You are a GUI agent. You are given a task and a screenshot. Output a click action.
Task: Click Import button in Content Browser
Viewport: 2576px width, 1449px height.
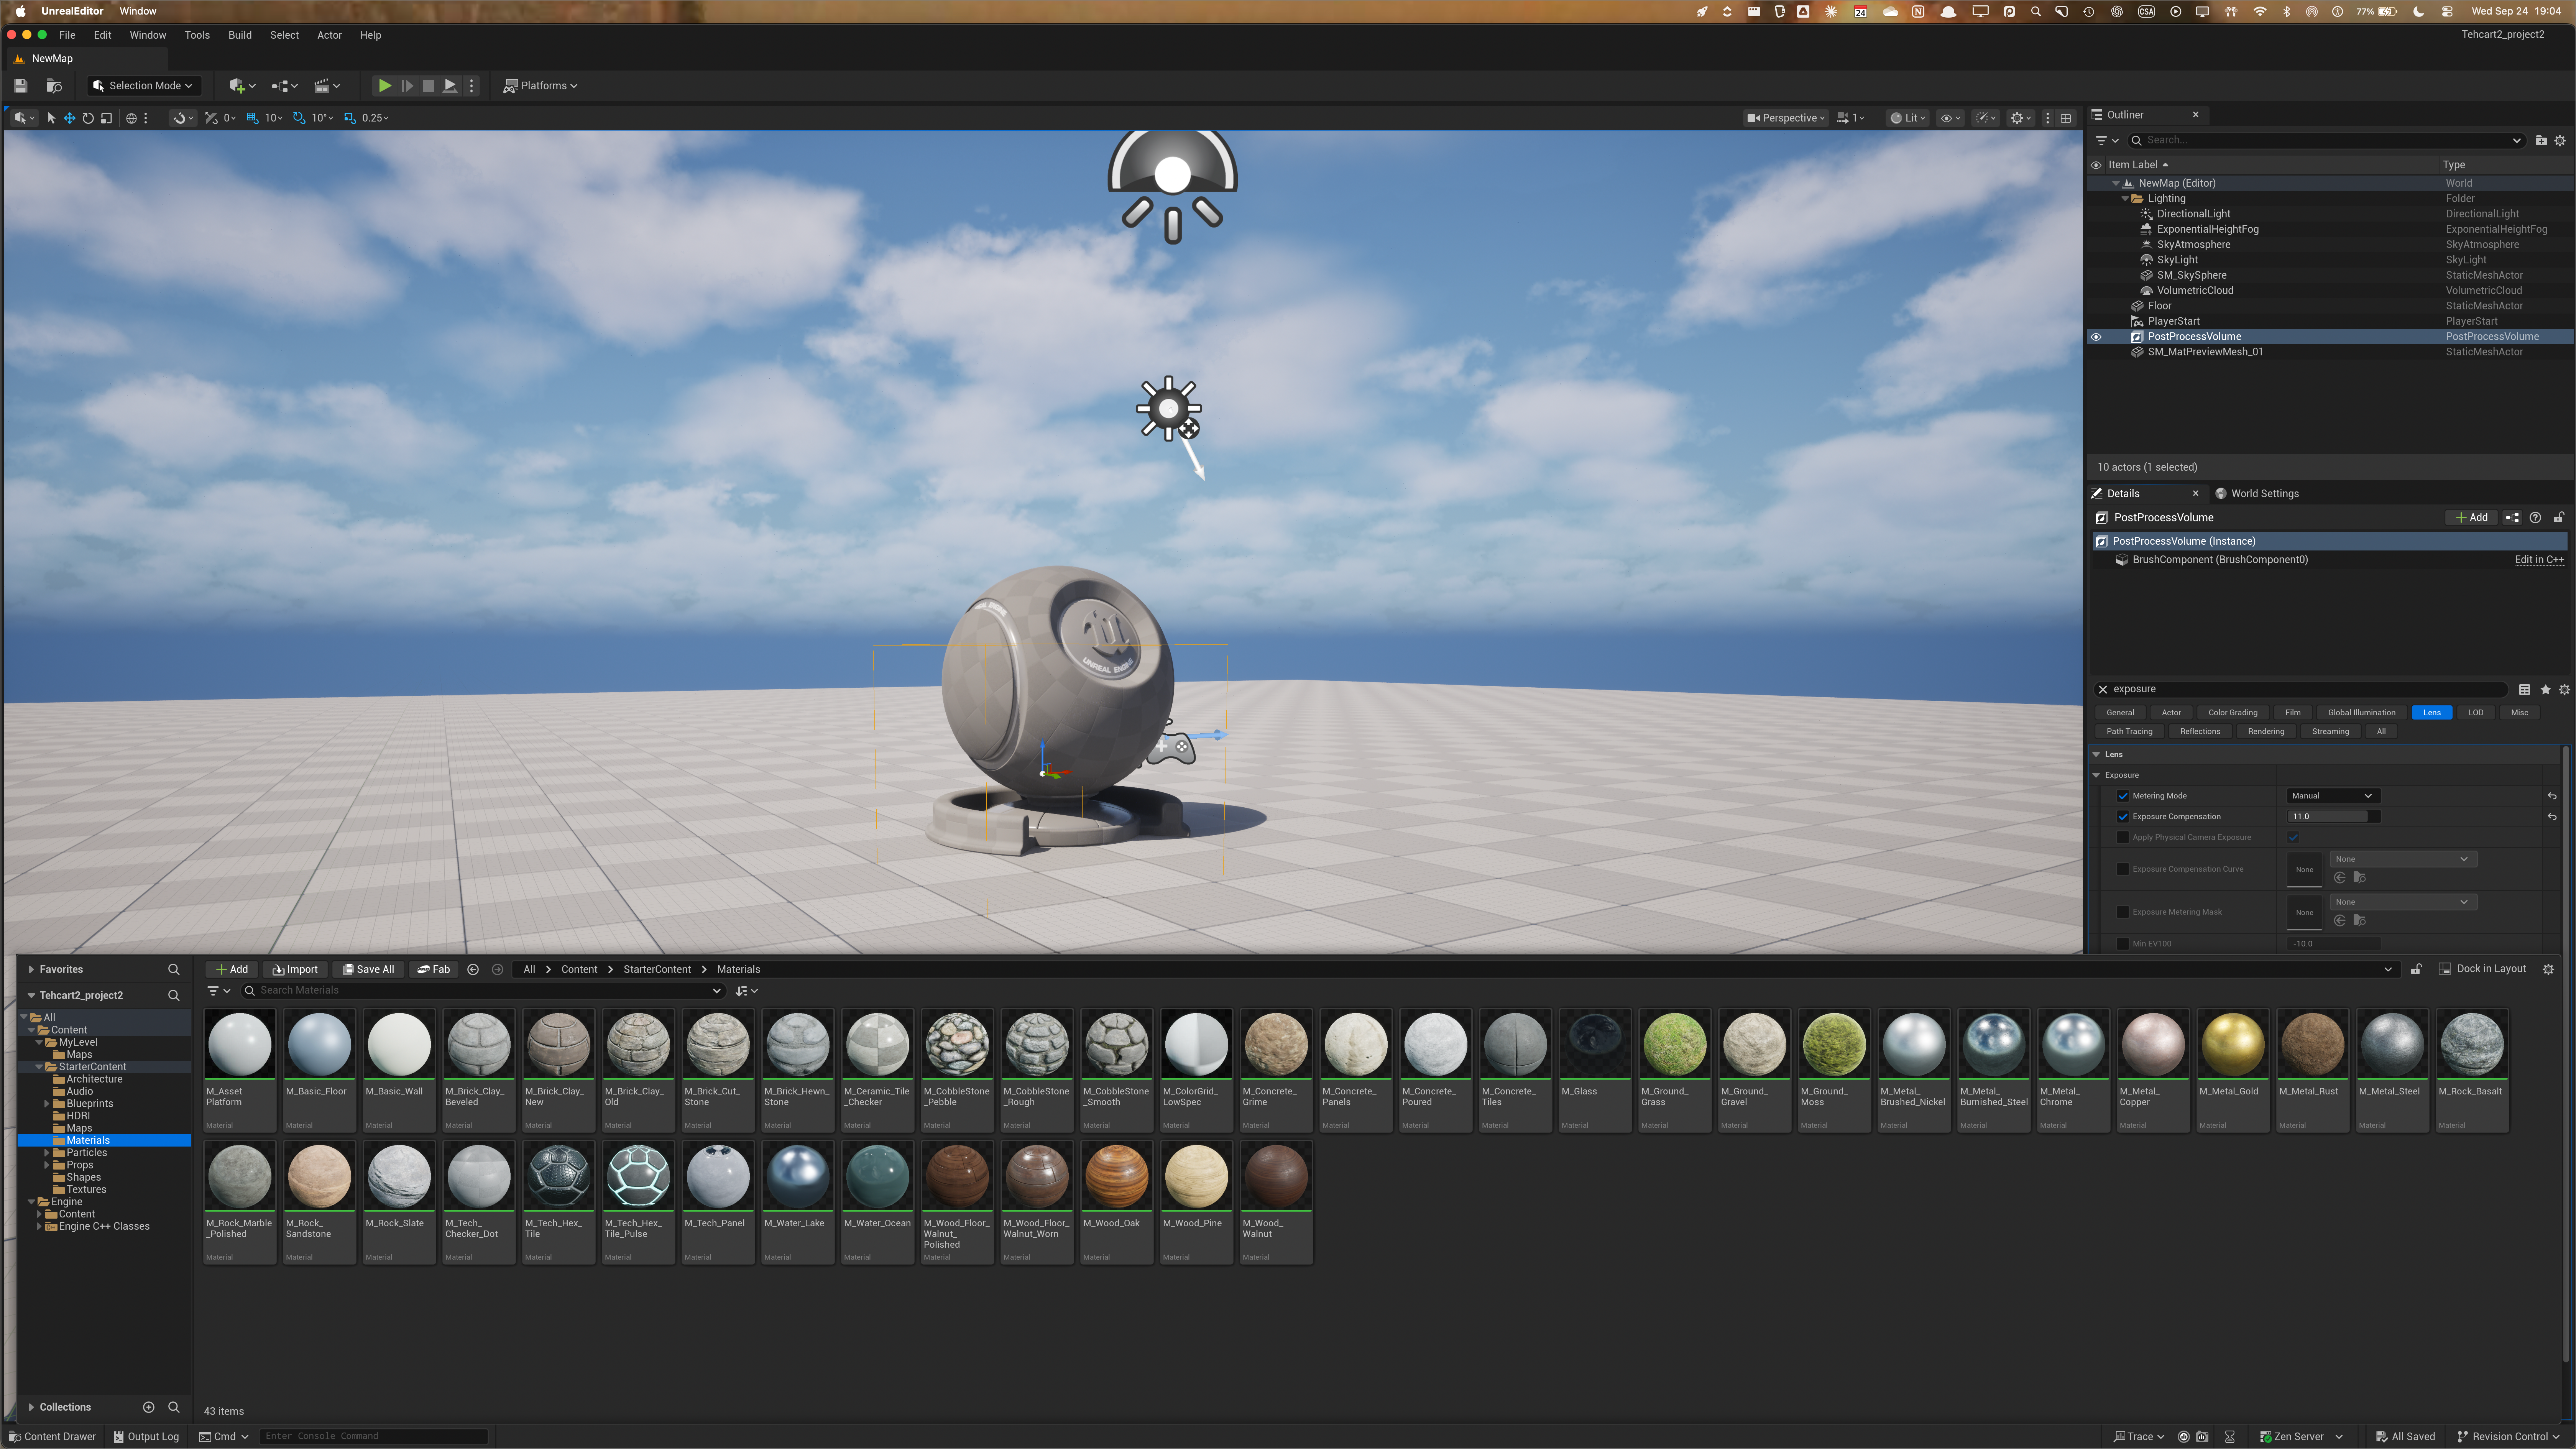[295, 970]
